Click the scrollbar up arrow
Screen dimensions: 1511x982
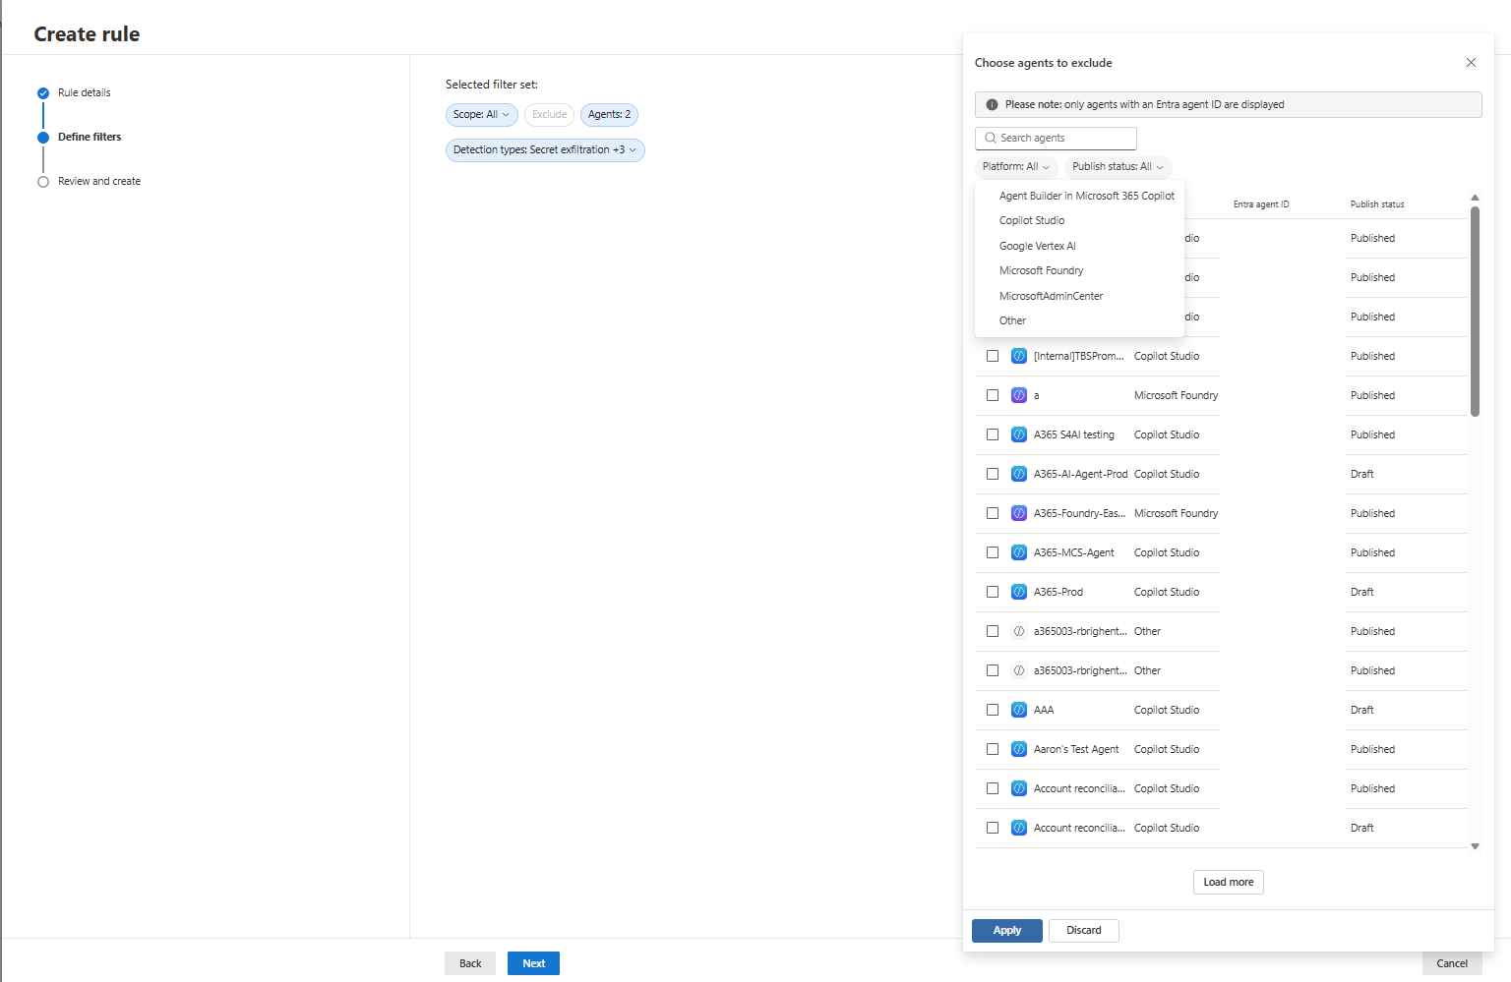1475,198
